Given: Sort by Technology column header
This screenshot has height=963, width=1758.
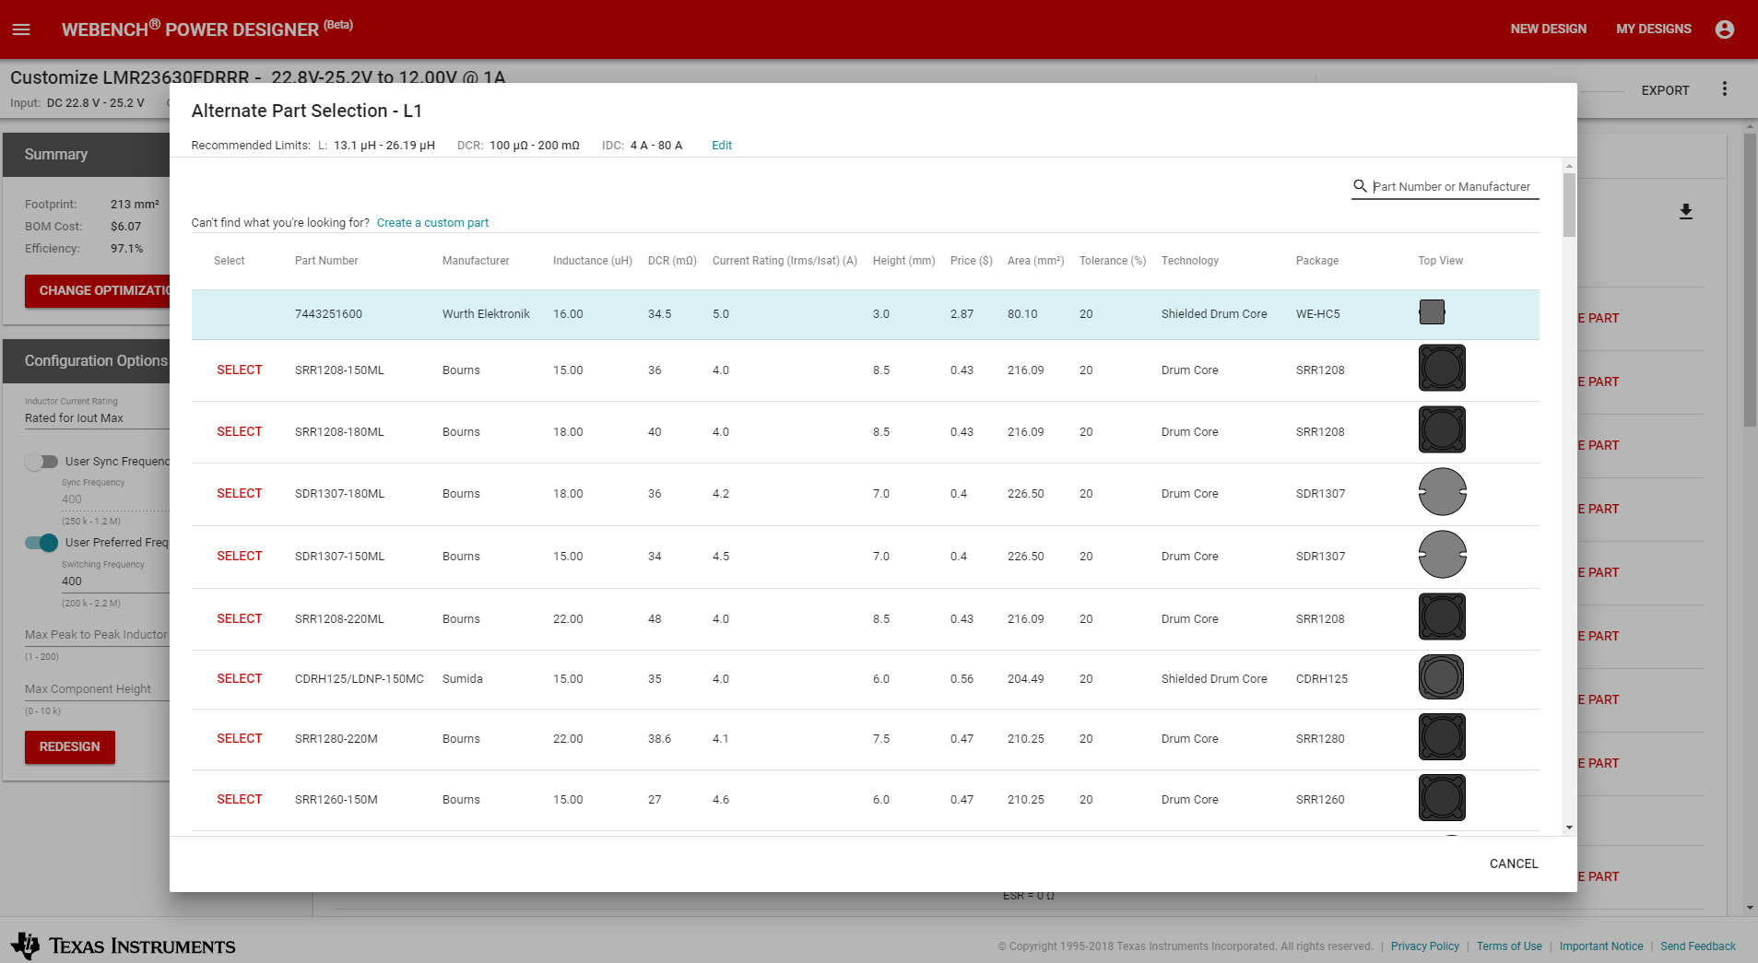Looking at the screenshot, I should pos(1190,261).
